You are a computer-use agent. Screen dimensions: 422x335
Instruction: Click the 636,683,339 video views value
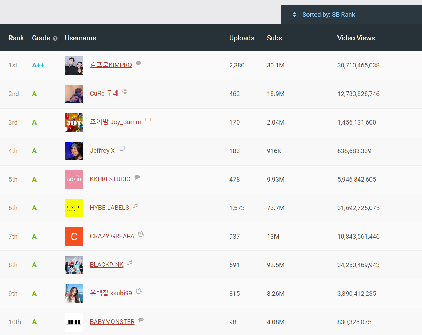354,151
